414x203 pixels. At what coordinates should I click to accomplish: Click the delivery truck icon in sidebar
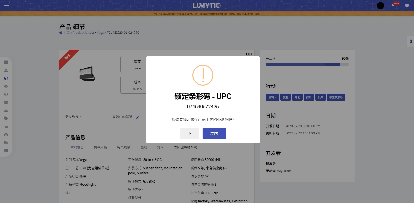pos(6,142)
